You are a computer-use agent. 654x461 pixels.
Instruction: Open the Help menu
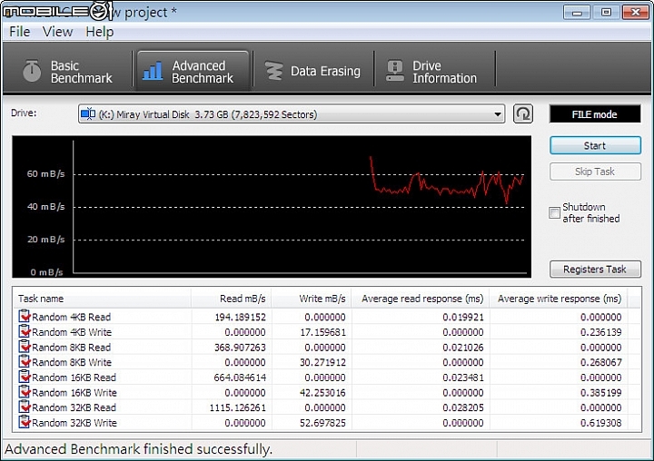(x=100, y=32)
